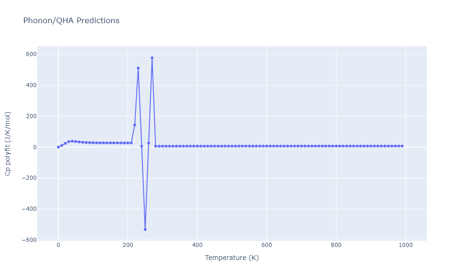This screenshot has height=278, width=464.
Task: Click the small local peak point near 40 K
Action: coord(72,141)
